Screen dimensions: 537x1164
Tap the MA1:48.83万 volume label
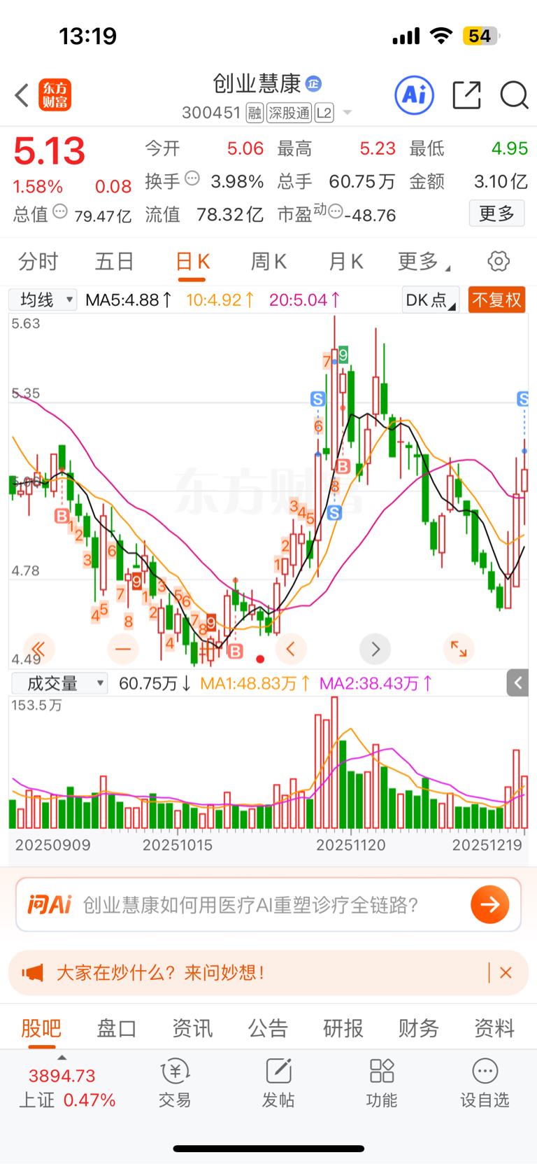coord(255,683)
